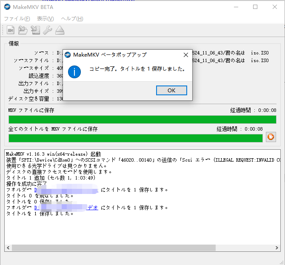This screenshot has height=265, width=285.
Task: Click the 出力サイズ label
Action: click(36, 91)
